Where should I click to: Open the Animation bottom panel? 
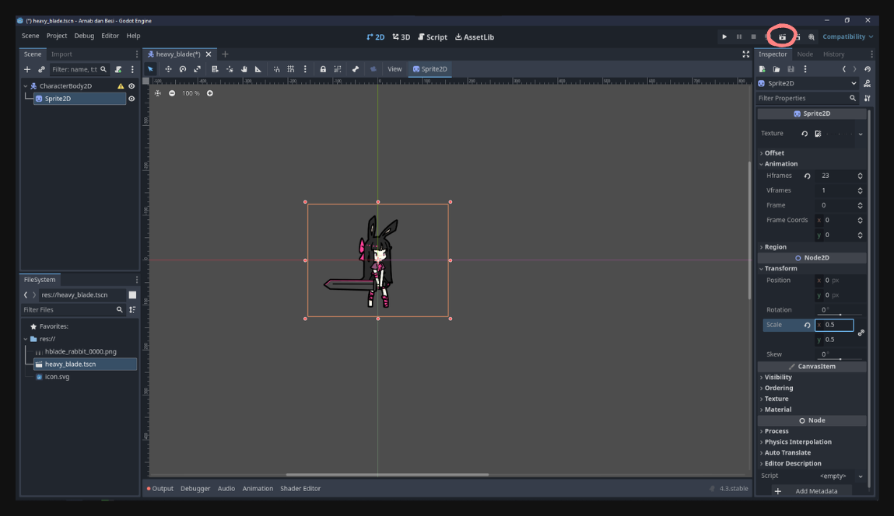[x=258, y=489]
